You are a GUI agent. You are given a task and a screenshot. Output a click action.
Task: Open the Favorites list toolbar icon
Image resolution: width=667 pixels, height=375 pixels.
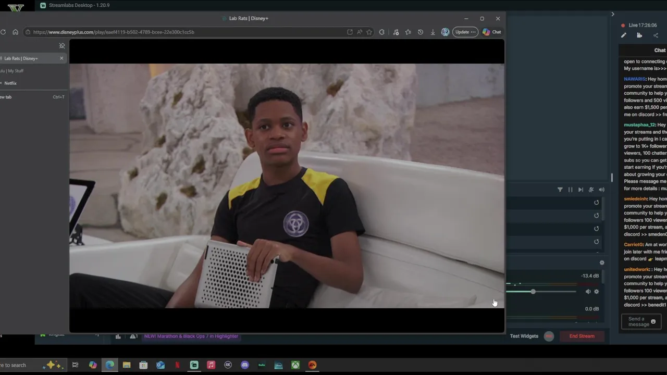408,32
